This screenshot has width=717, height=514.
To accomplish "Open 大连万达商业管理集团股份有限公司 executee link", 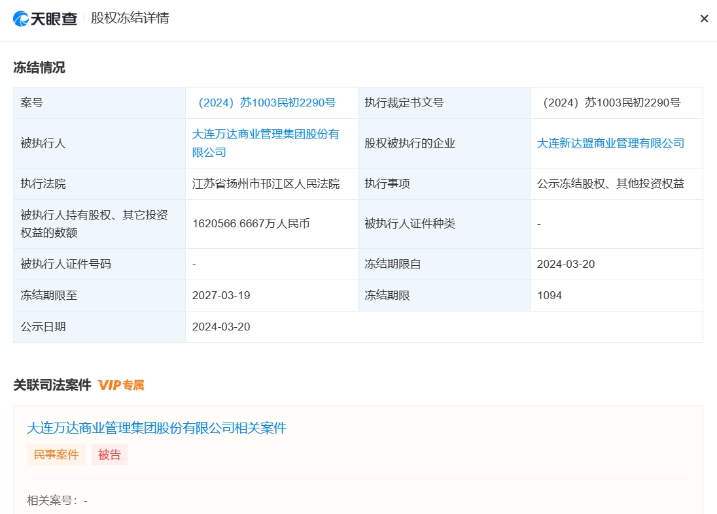I will 266,143.
